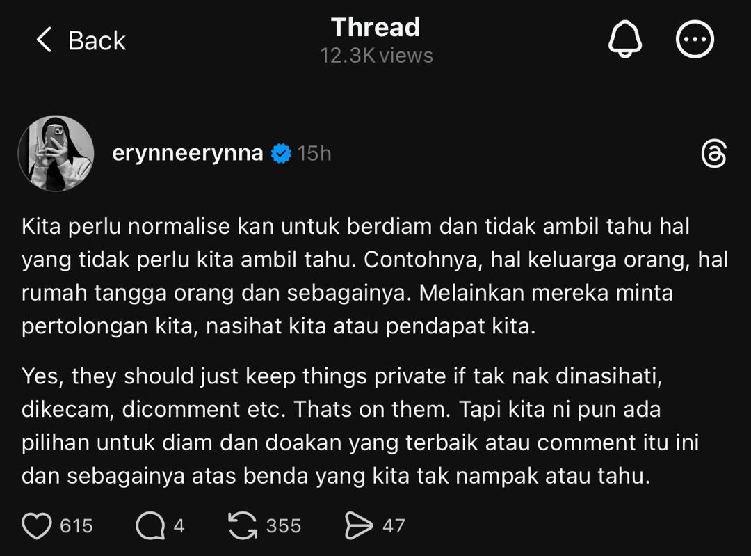Select the 15h post timestamp
Viewport: 751px width, 556px height.
314,153
